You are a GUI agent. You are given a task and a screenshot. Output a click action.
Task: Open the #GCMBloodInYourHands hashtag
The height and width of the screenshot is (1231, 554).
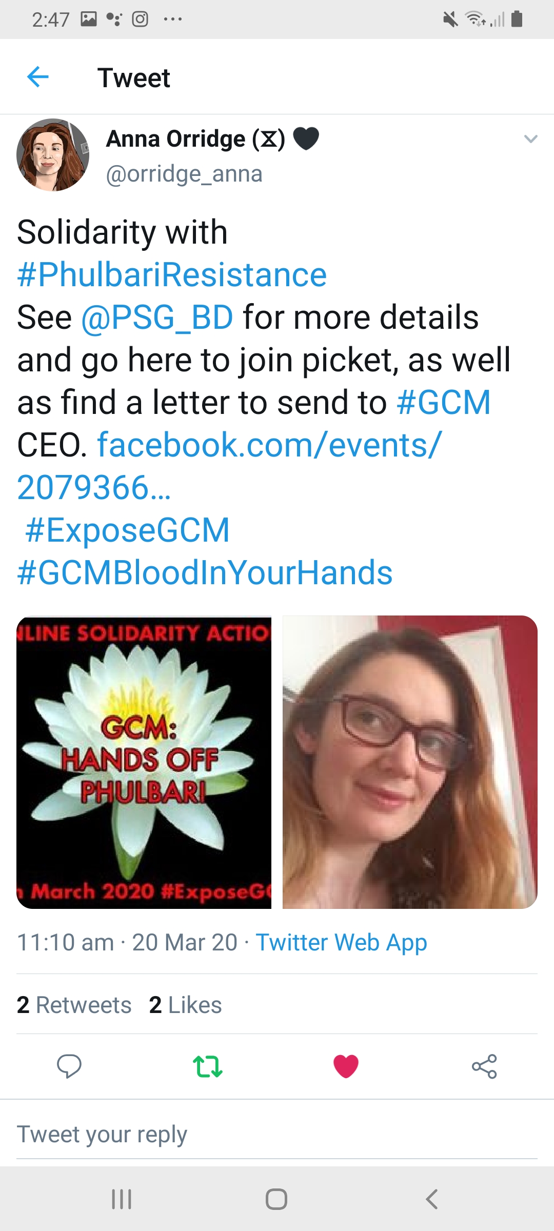pyautogui.click(x=205, y=573)
